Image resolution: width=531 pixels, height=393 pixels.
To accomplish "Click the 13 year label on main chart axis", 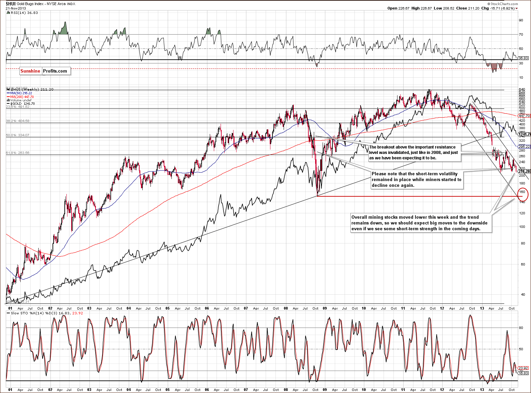I will 481,309.
